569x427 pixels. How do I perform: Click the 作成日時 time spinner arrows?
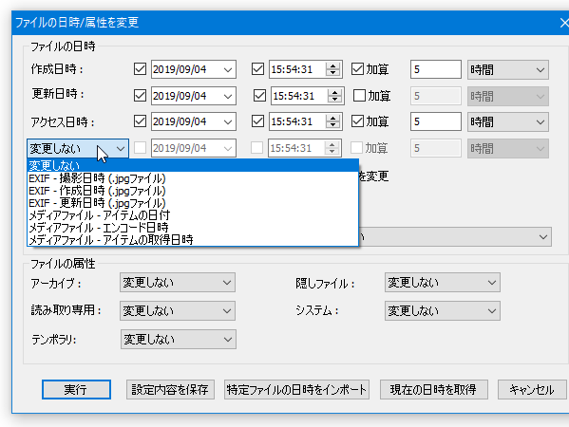(x=332, y=69)
